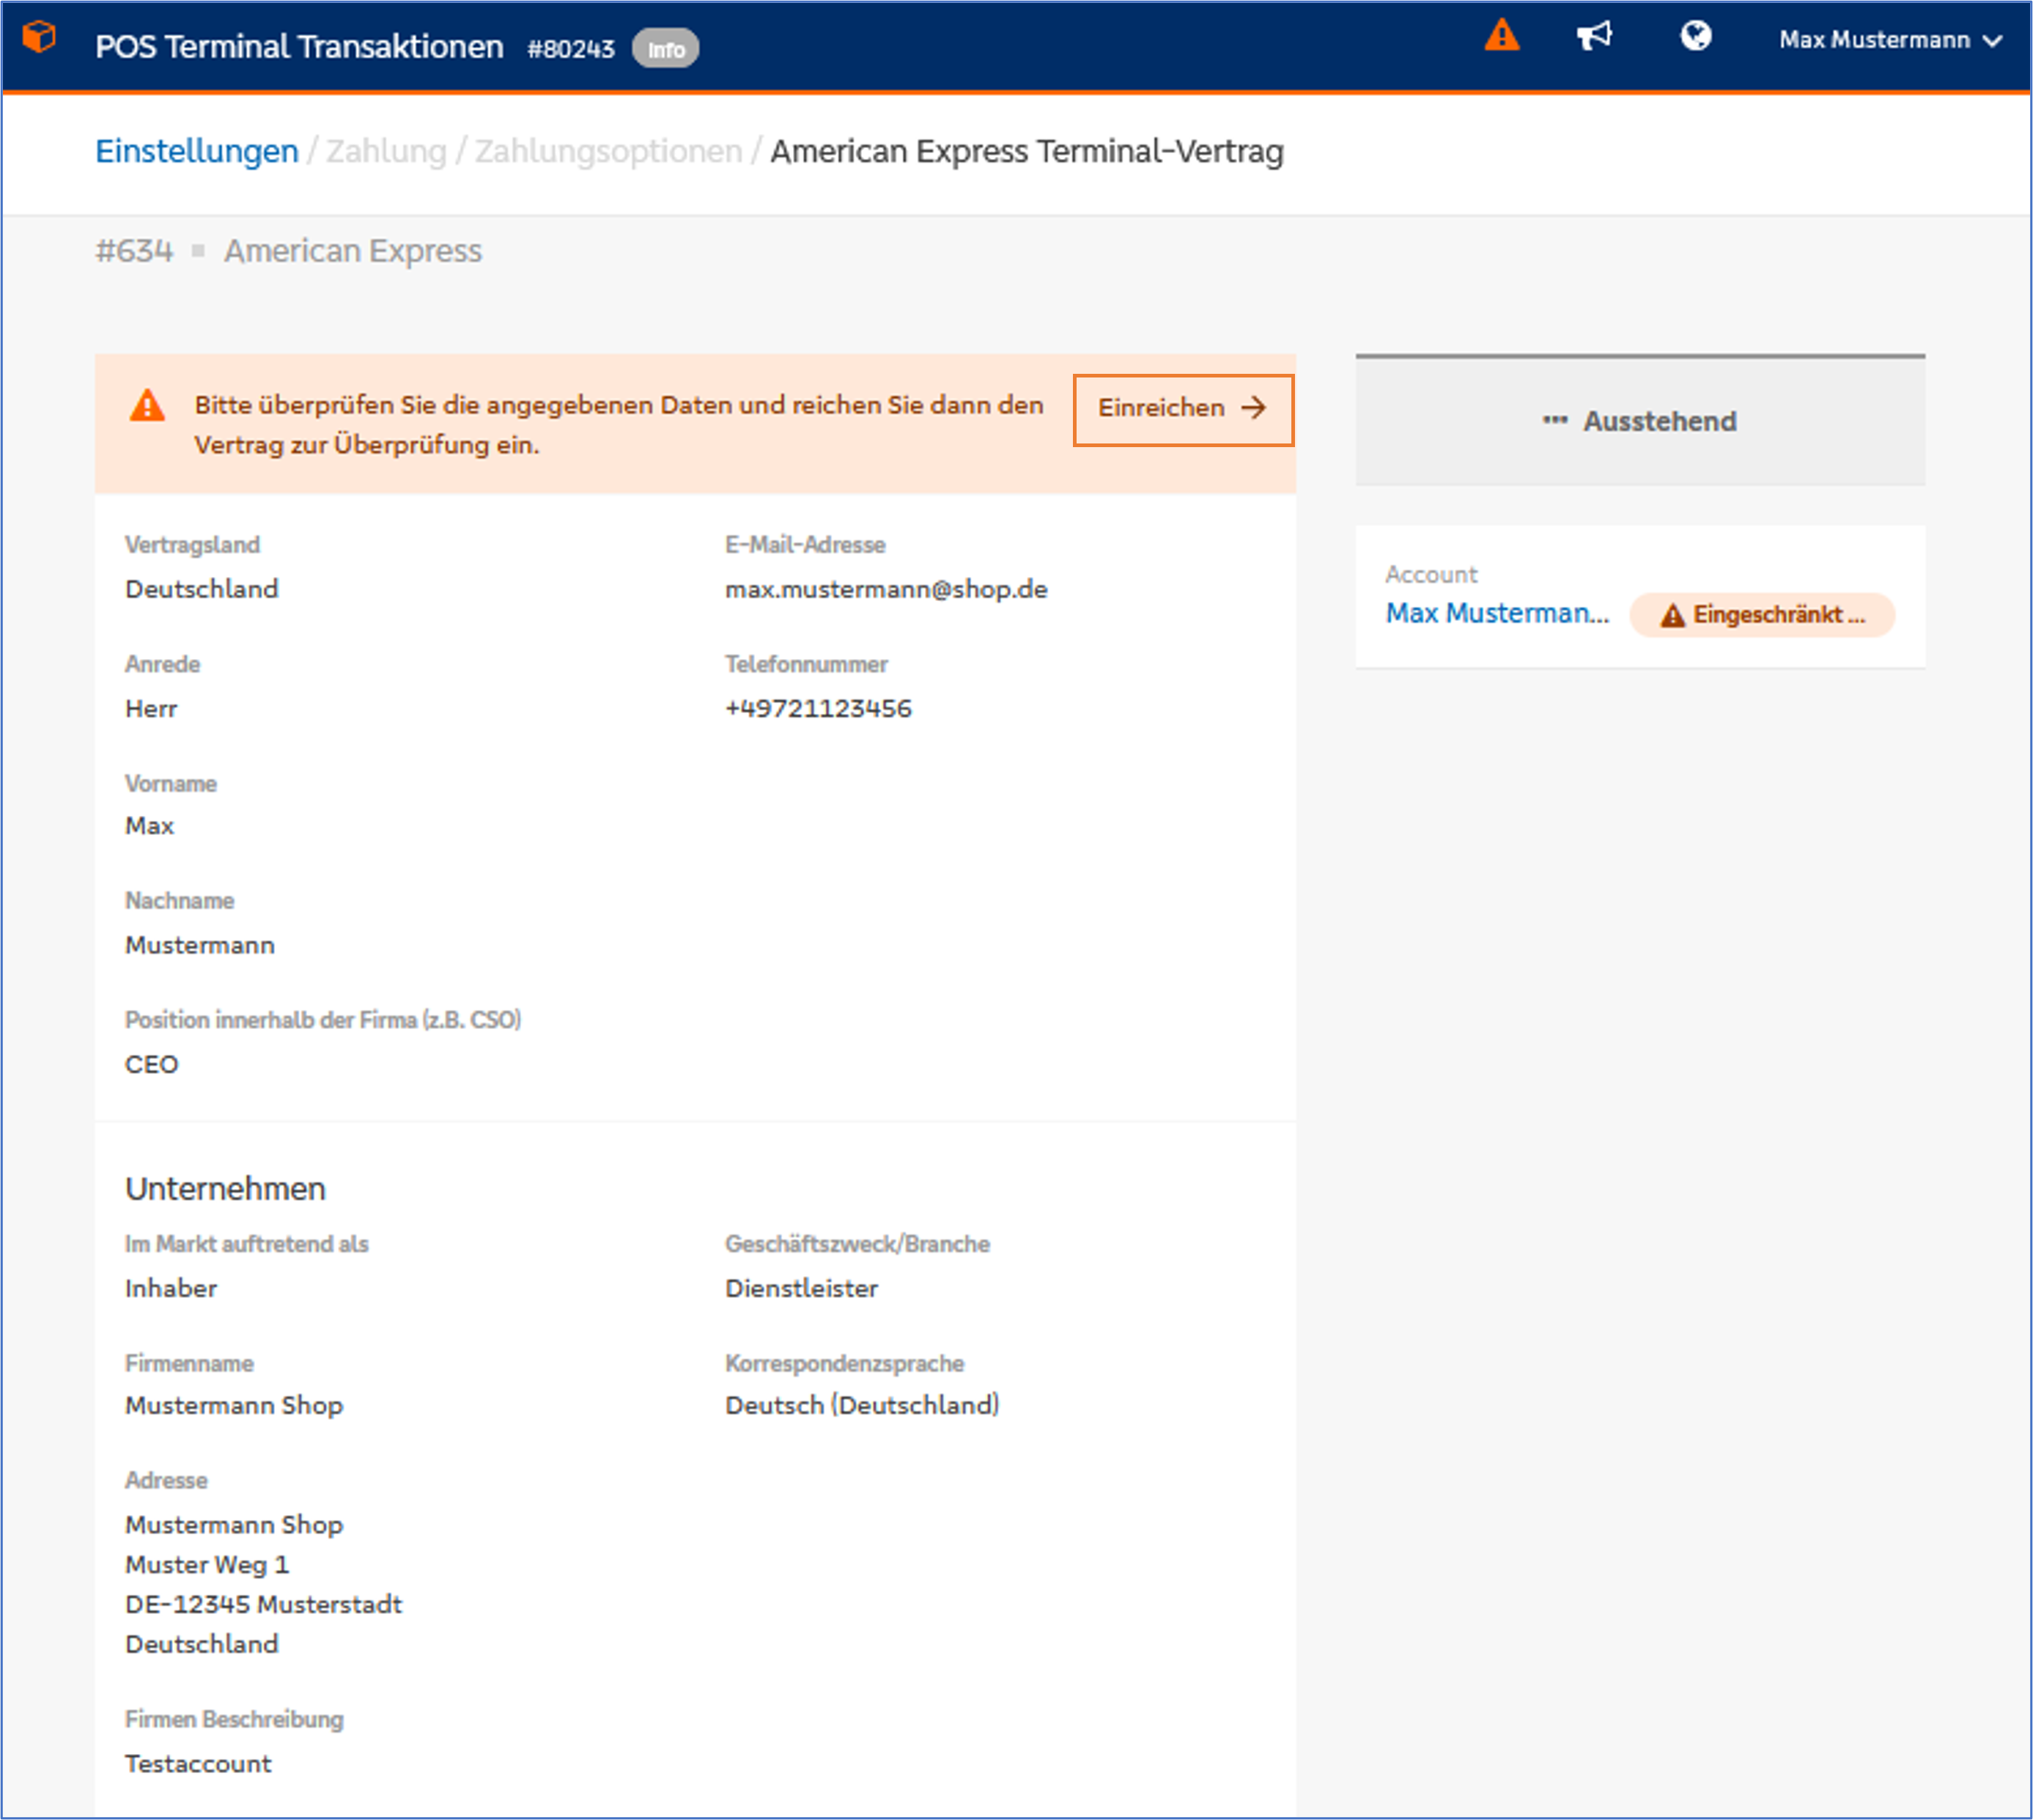Click the Vertragsland value Deutschland
Viewport: 2033px width, 1820px height.
click(201, 589)
